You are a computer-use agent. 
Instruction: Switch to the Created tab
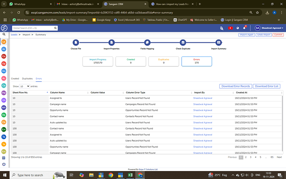coord(15,78)
